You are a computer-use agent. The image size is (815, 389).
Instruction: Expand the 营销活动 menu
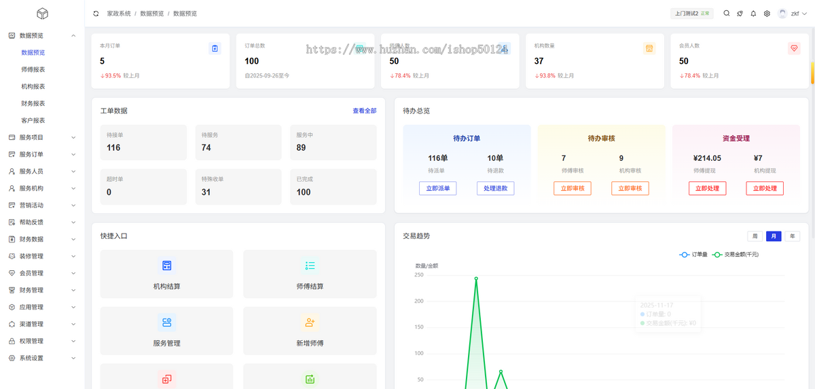click(42, 205)
